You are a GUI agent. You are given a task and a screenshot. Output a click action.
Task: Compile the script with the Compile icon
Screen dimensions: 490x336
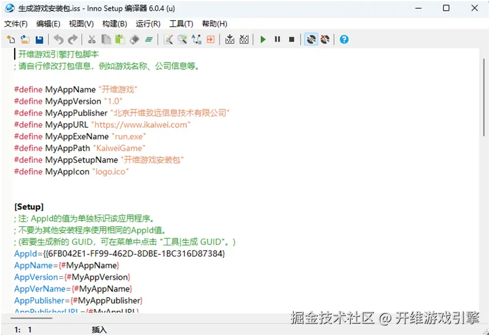click(x=229, y=39)
